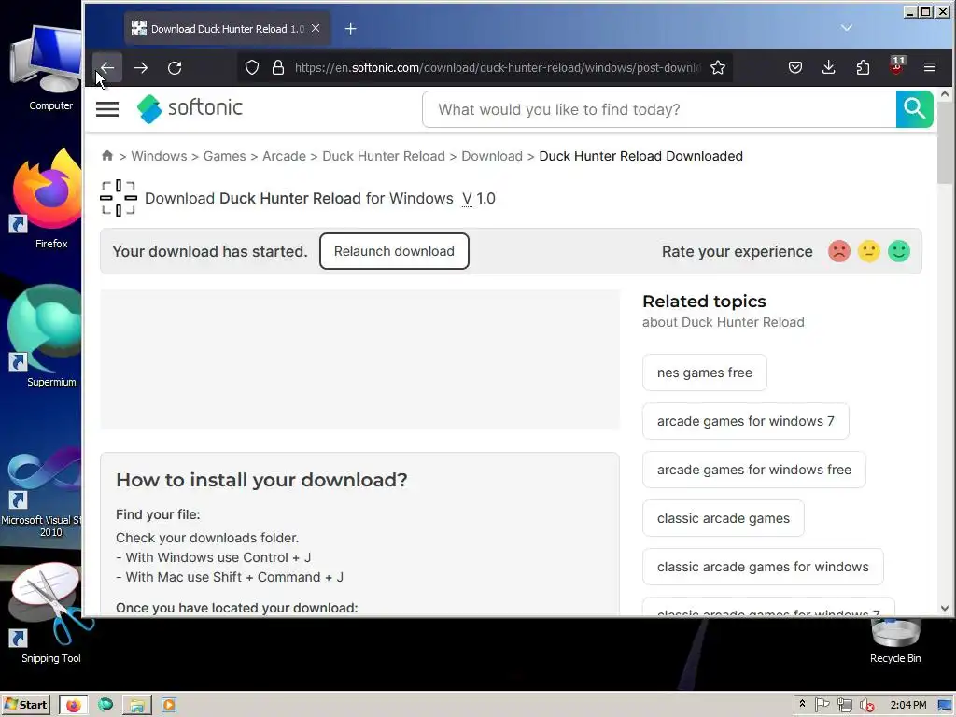
Task: Go back using the browser back arrow
Action: (x=107, y=67)
